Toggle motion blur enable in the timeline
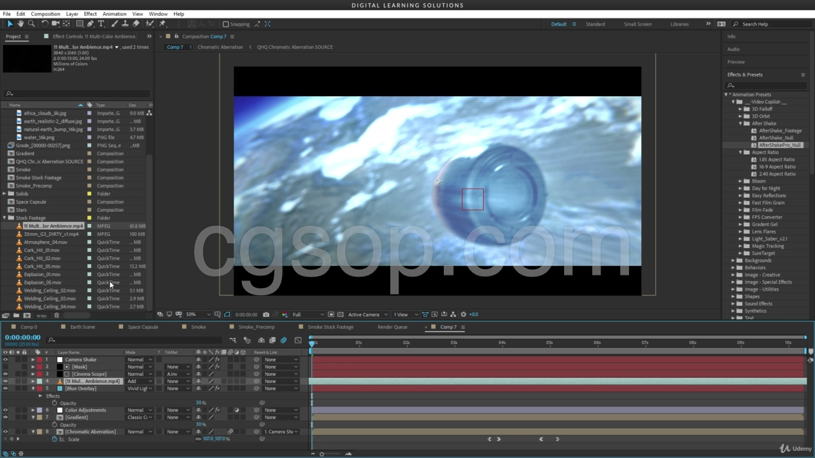 (x=284, y=340)
